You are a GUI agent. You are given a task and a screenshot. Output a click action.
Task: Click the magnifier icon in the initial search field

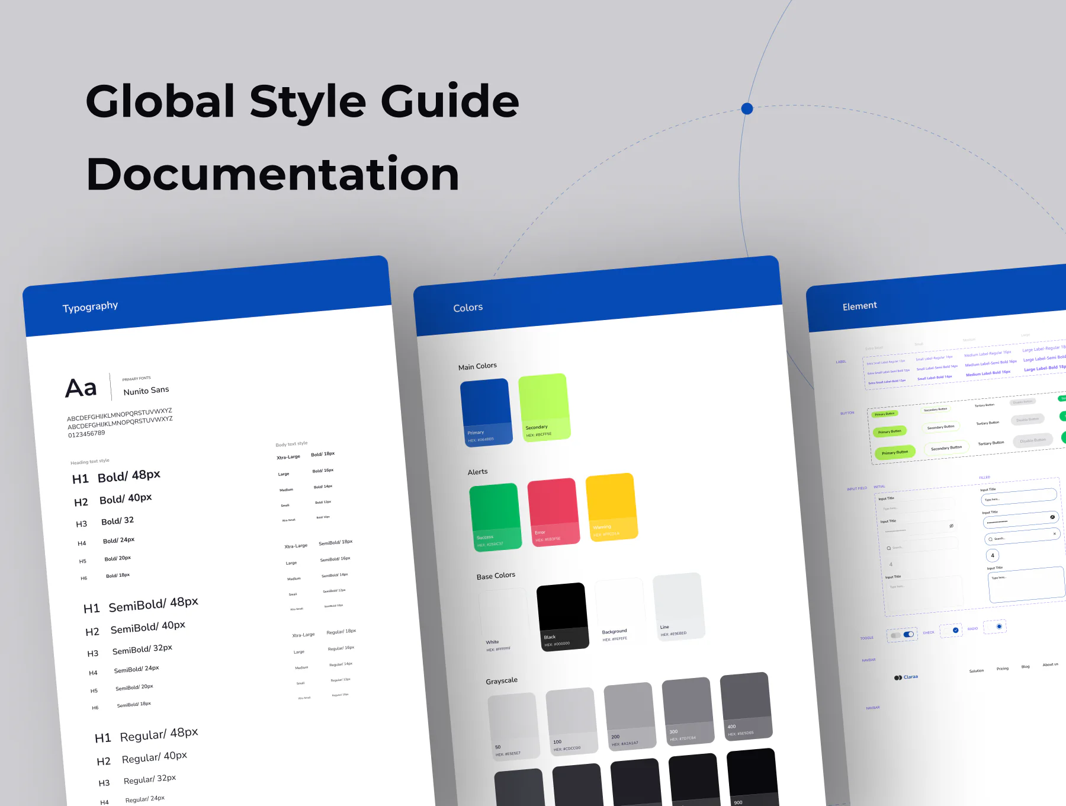point(889,548)
